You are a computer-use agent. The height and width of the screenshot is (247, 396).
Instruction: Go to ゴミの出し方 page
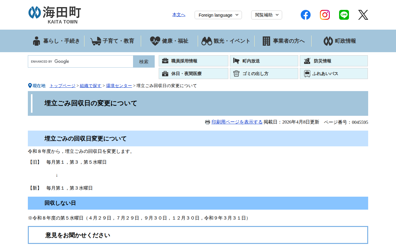click(264, 73)
